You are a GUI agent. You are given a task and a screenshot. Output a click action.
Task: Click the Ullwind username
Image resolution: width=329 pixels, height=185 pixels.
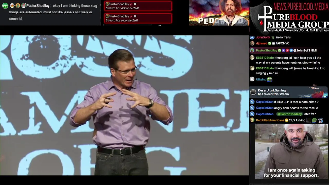pyautogui.click(x=261, y=79)
